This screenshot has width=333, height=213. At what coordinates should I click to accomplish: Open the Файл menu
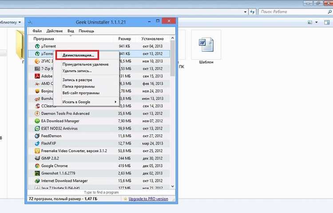(37, 31)
